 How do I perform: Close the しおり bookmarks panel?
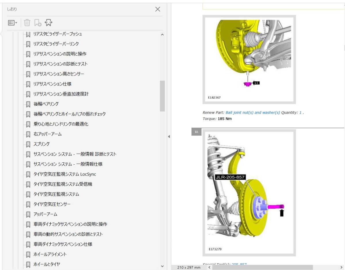[x=158, y=9]
